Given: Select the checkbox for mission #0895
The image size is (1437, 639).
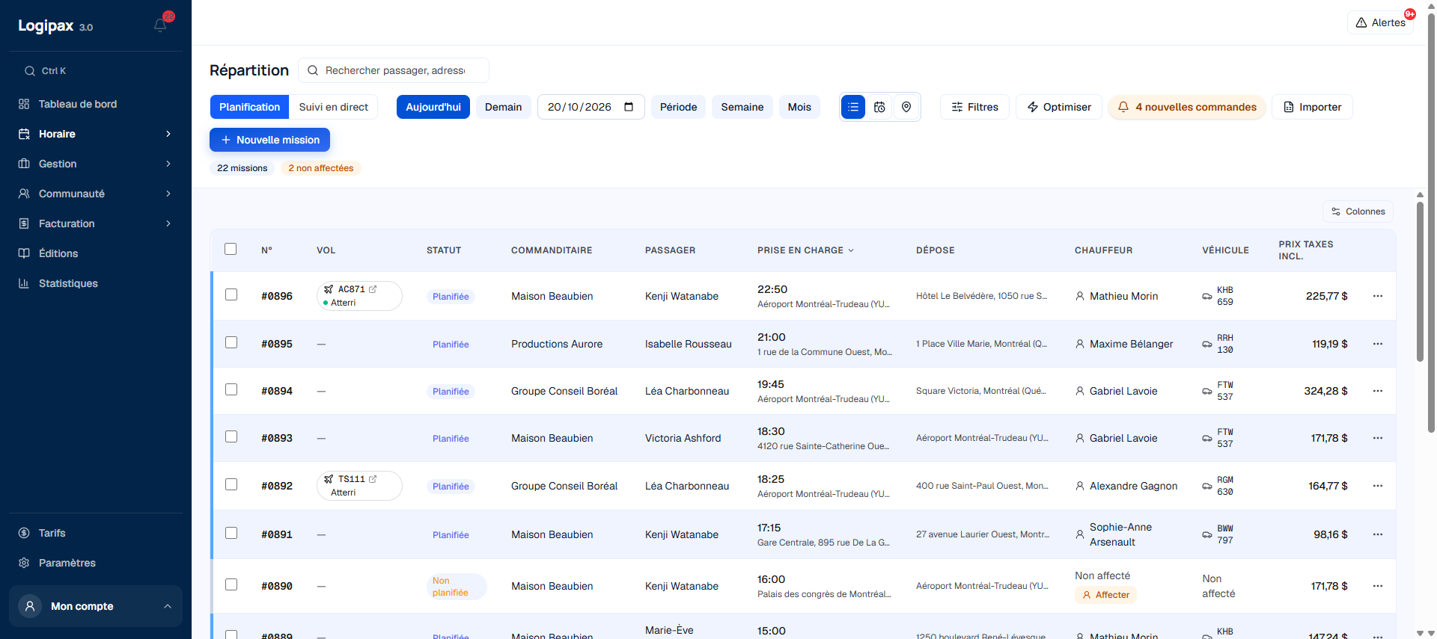Looking at the screenshot, I should coord(231,342).
